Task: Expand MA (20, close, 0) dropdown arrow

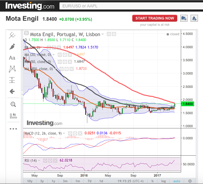Action: (x=54, y=55)
